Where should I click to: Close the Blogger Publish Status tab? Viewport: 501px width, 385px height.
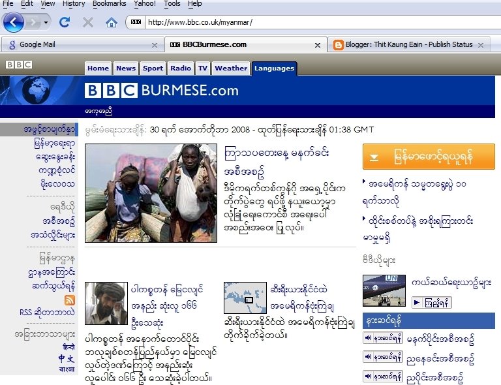click(481, 45)
